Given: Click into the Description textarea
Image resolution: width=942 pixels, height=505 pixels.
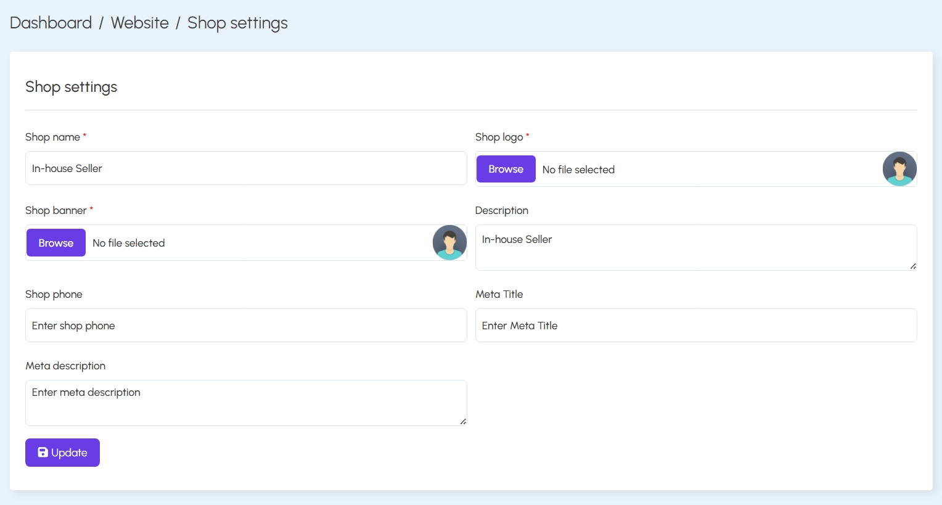Looking at the screenshot, I should click(696, 247).
